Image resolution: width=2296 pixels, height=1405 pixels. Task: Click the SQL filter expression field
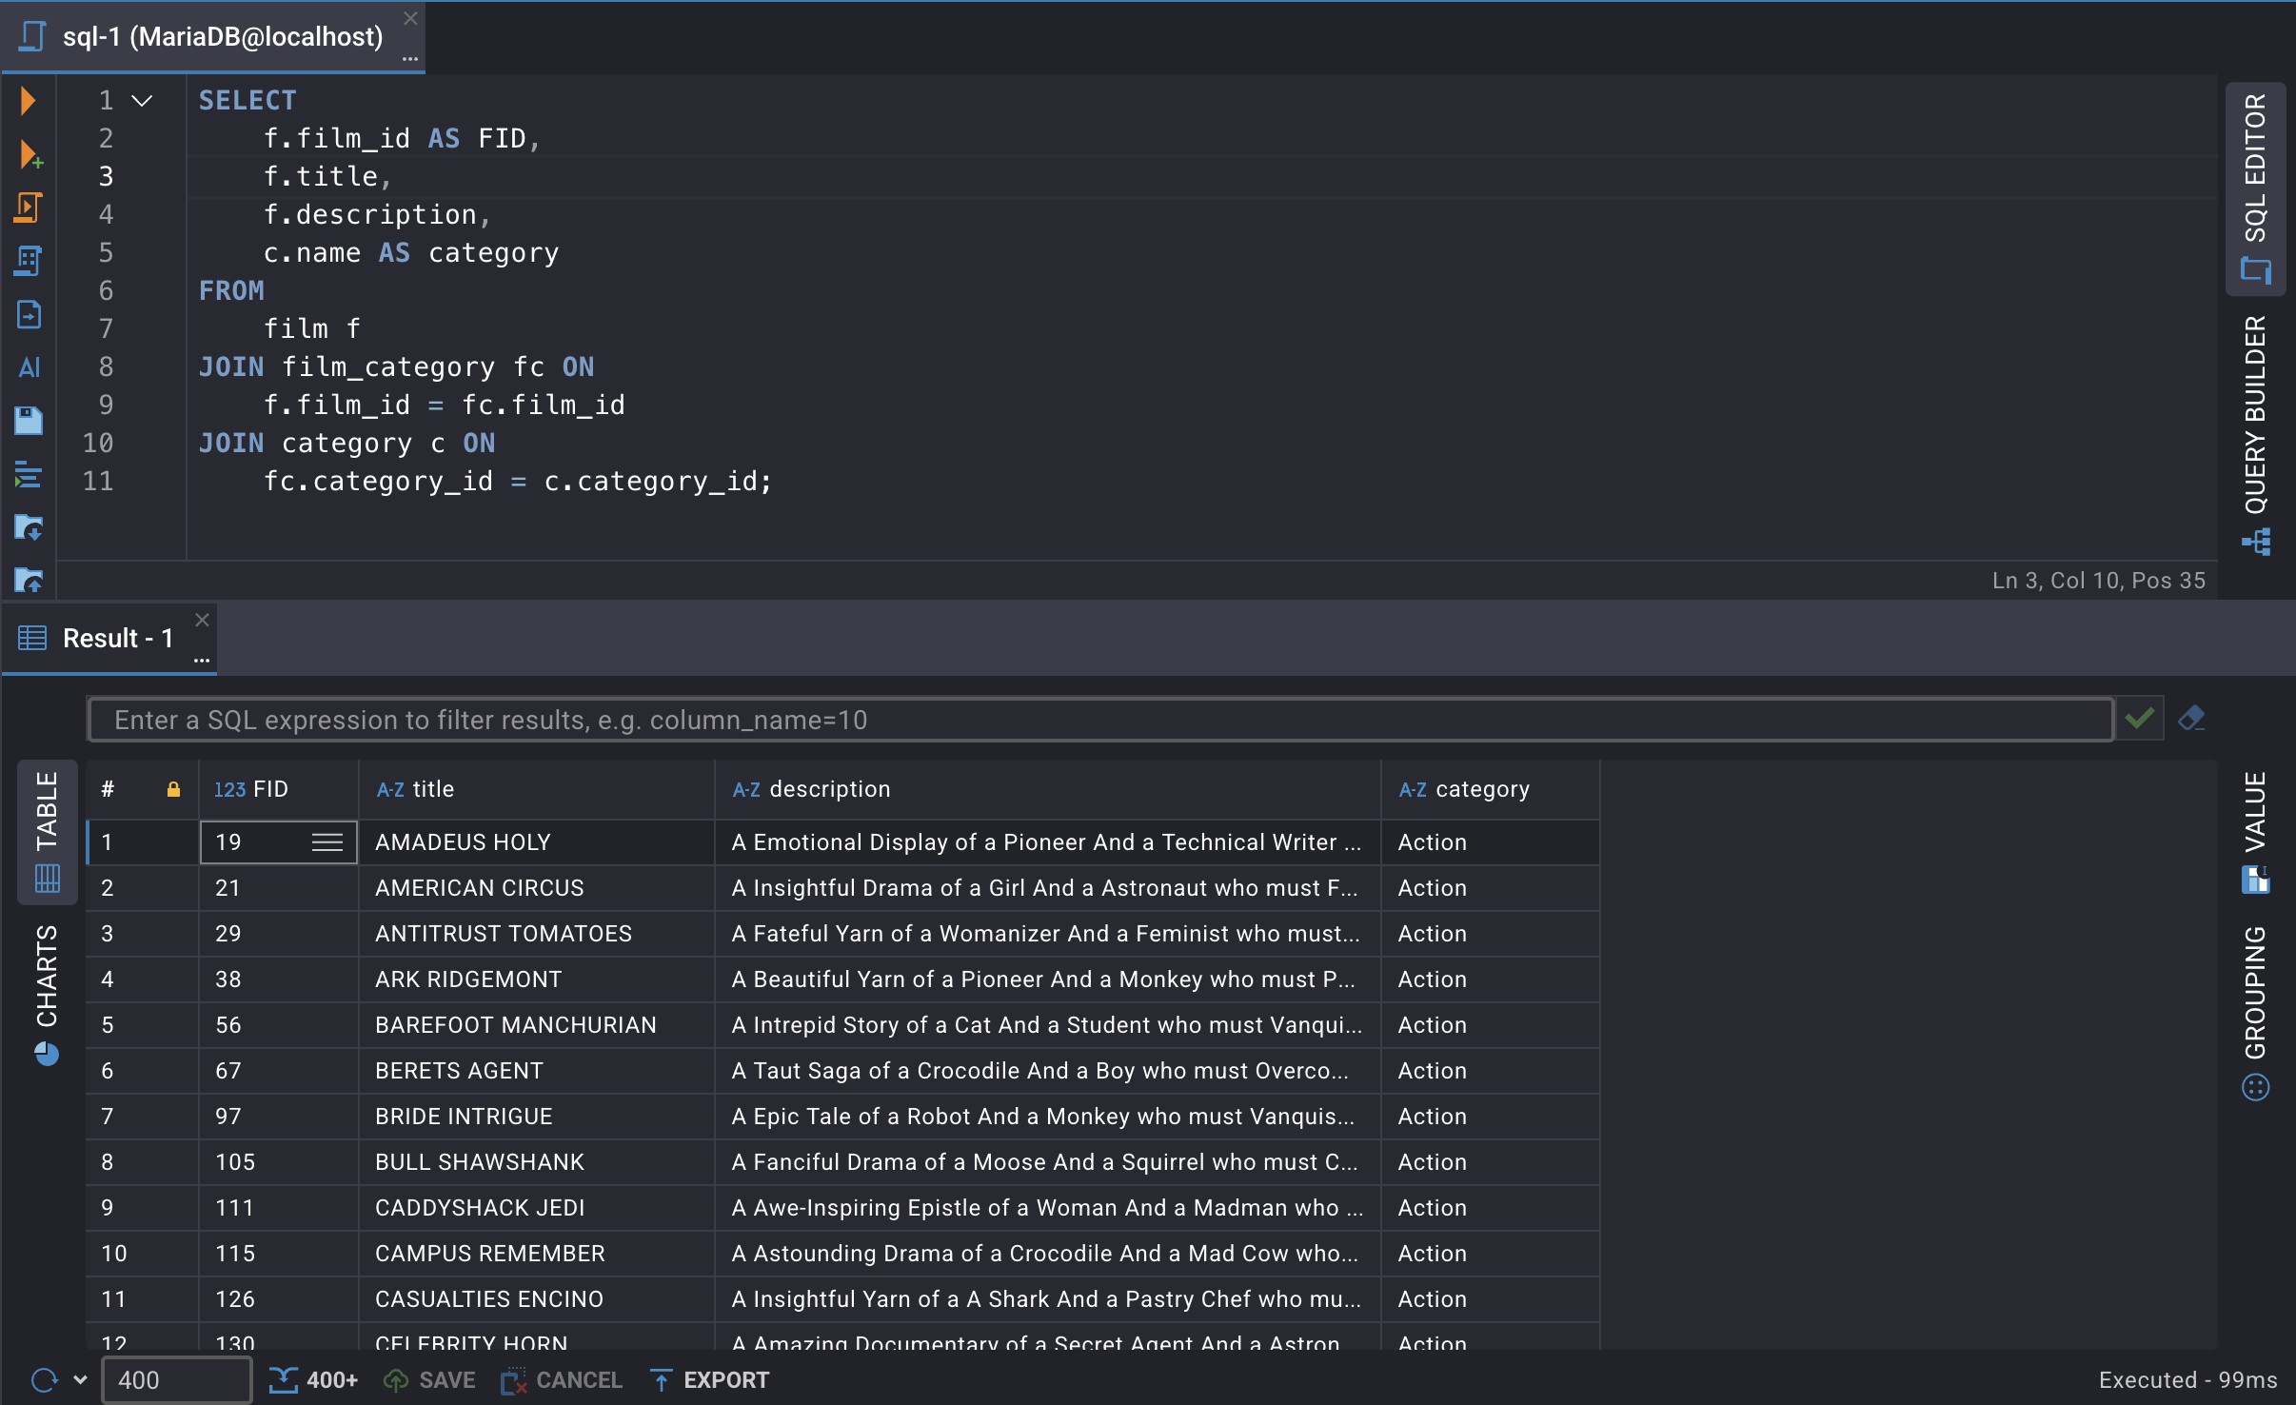[1099, 720]
